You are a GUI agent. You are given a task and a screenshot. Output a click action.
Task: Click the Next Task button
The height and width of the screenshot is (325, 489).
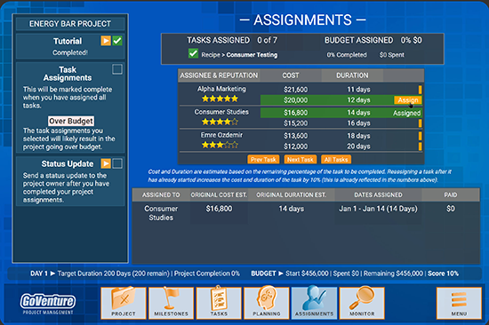pyautogui.click(x=301, y=160)
